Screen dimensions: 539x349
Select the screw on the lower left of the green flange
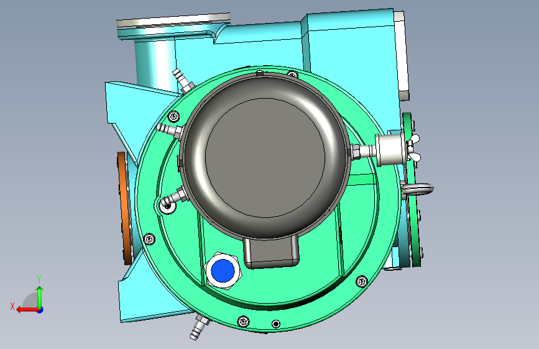(149, 238)
